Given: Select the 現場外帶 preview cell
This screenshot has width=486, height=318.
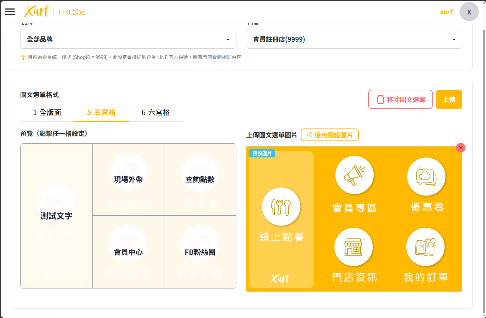Looking at the screenshot, I should (x=128, y=179).
